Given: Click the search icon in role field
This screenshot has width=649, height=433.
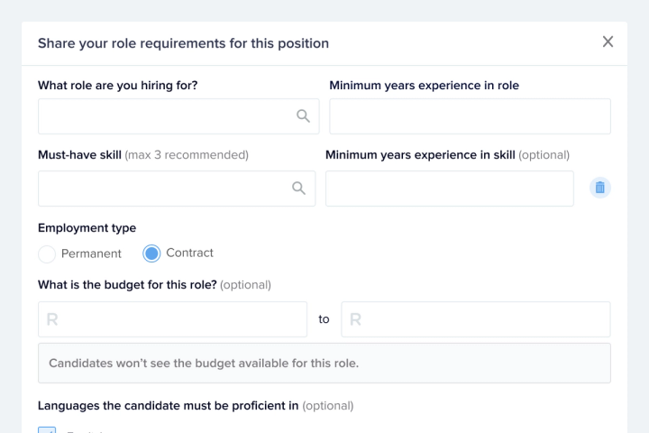Looking at the screenshot, I should [303, 116].
